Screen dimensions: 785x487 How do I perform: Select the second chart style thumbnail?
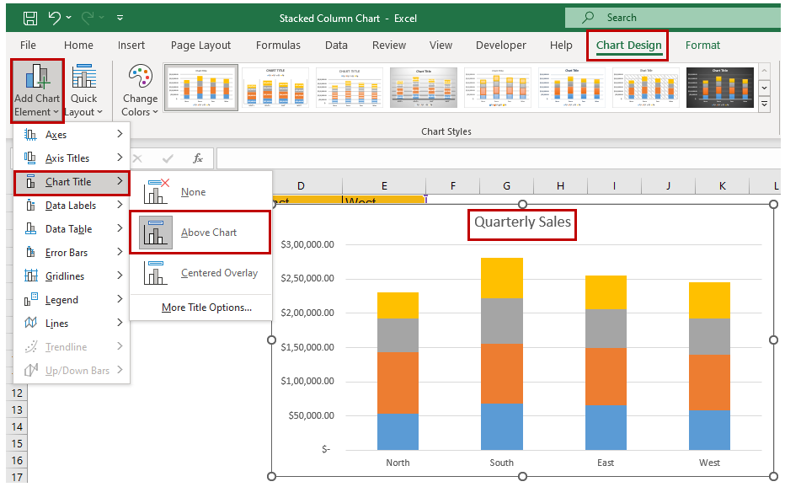tap(275, 88)
